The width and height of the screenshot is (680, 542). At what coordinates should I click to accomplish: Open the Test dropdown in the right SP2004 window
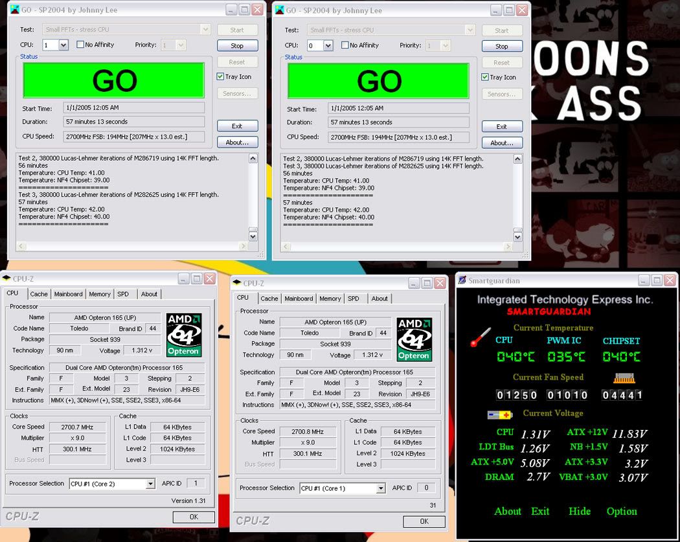click(470, 30)
